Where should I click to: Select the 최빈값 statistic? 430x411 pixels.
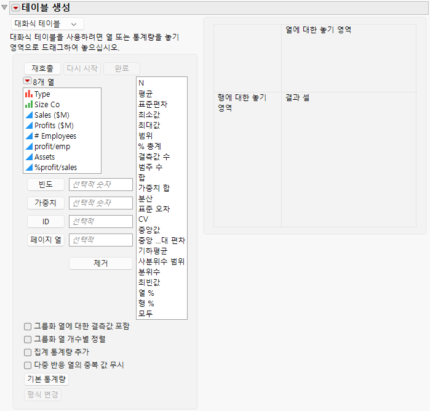click(x=162, y=282)
